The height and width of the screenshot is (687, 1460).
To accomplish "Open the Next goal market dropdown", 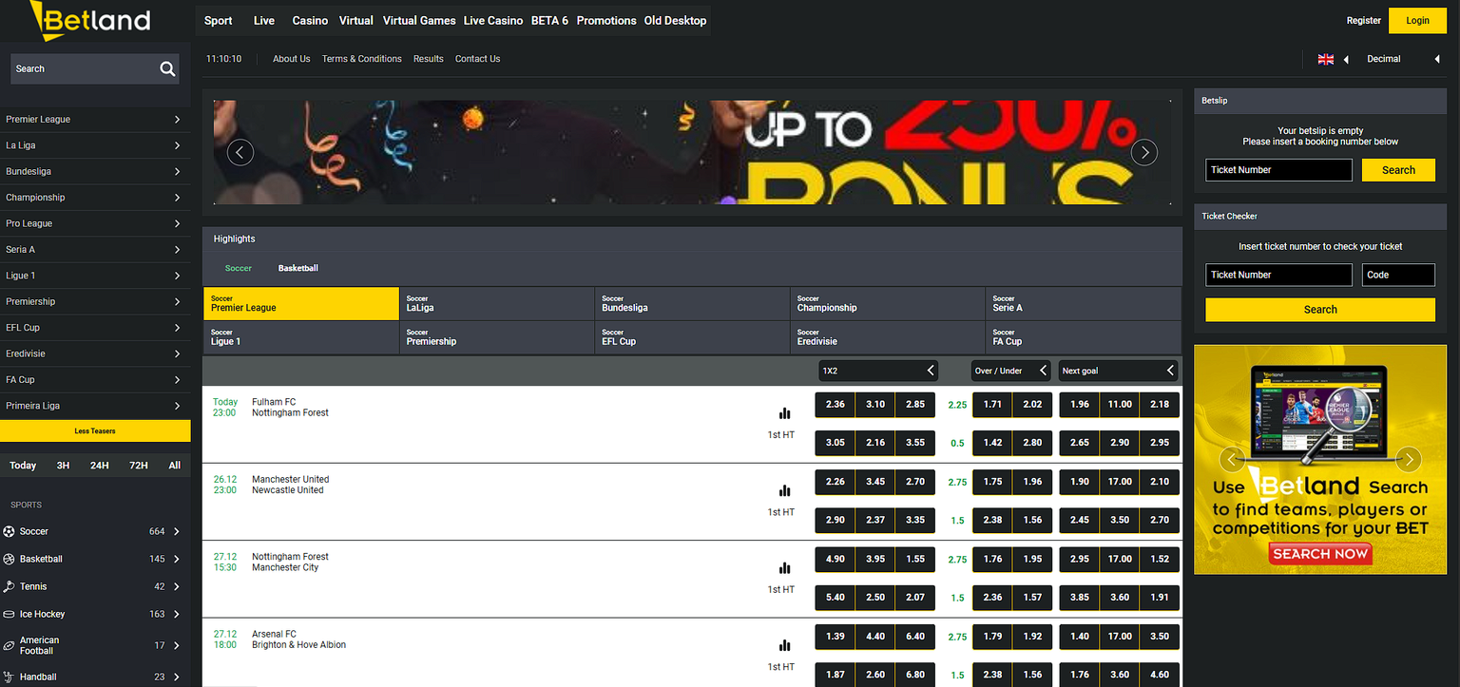I will click(x=1118, y=371).
